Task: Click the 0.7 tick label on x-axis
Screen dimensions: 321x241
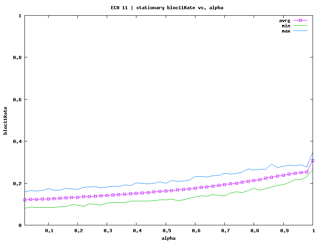Action: 225,231
